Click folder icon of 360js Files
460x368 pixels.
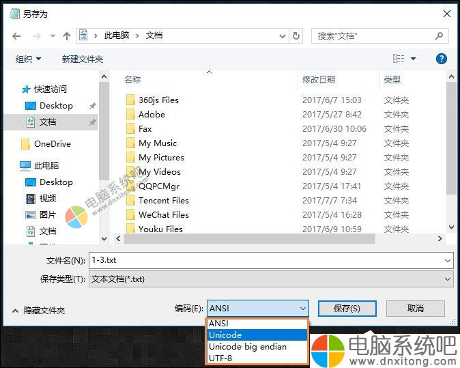[130, 100]
